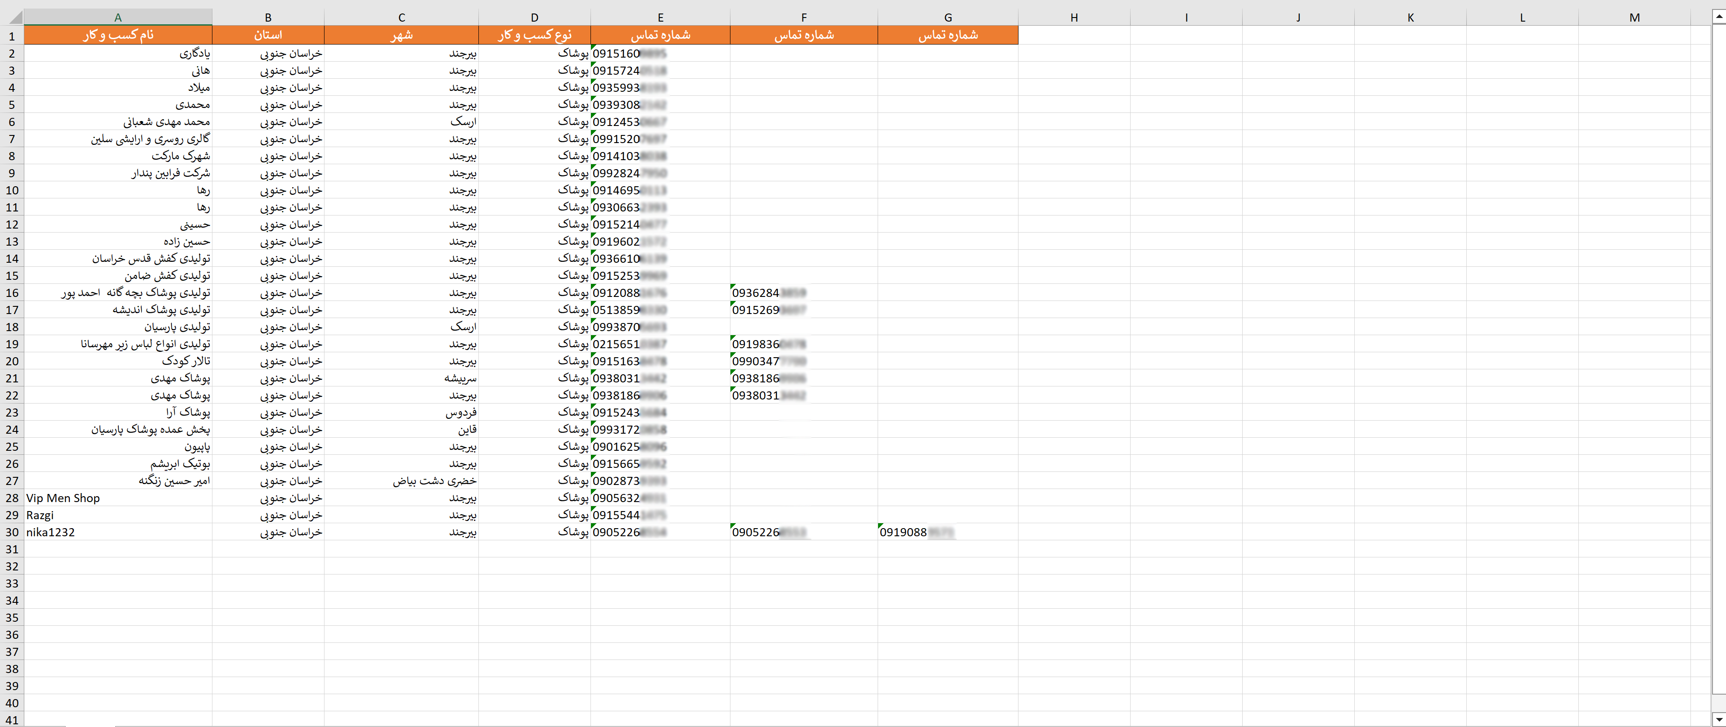
Task: Select column K header
Action: coord(1411,18)
